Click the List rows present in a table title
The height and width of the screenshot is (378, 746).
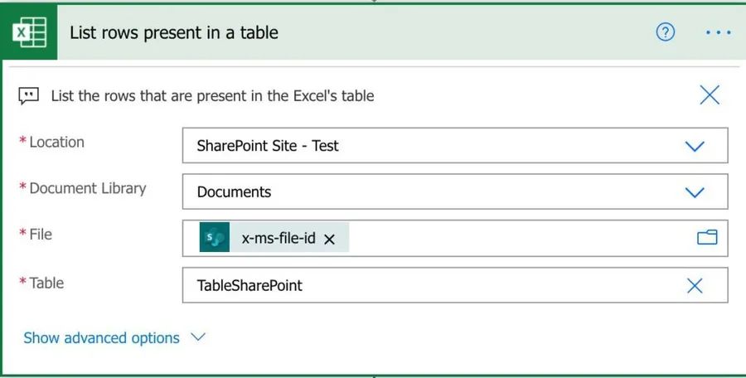pyautogui.click(x=174, y=33)
